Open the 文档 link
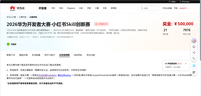 click(176, 8)
